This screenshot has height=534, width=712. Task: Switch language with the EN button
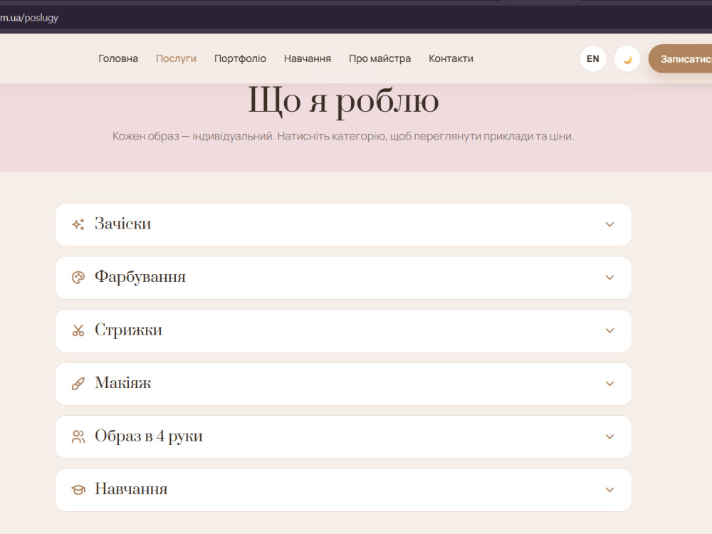click(x=592, y=59)
